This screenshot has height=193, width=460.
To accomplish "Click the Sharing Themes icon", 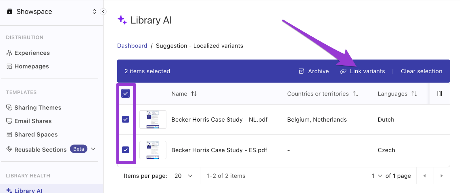I will tap(9, 108).
